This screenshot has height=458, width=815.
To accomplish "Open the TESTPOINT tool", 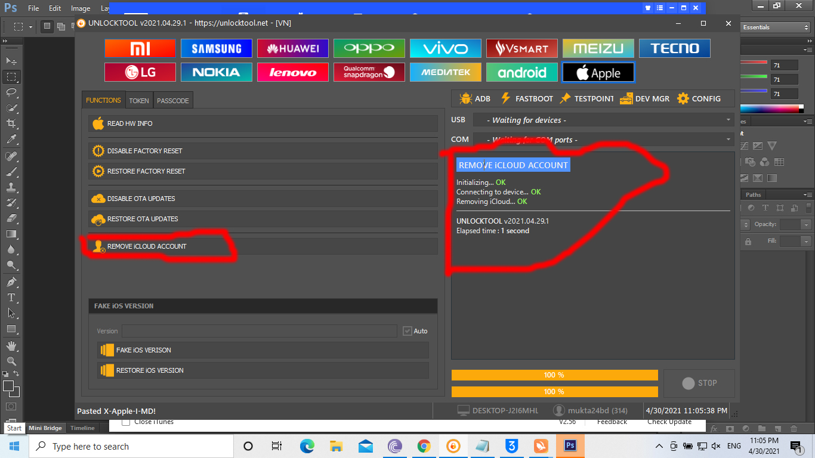I will click(x=586, y=98).
